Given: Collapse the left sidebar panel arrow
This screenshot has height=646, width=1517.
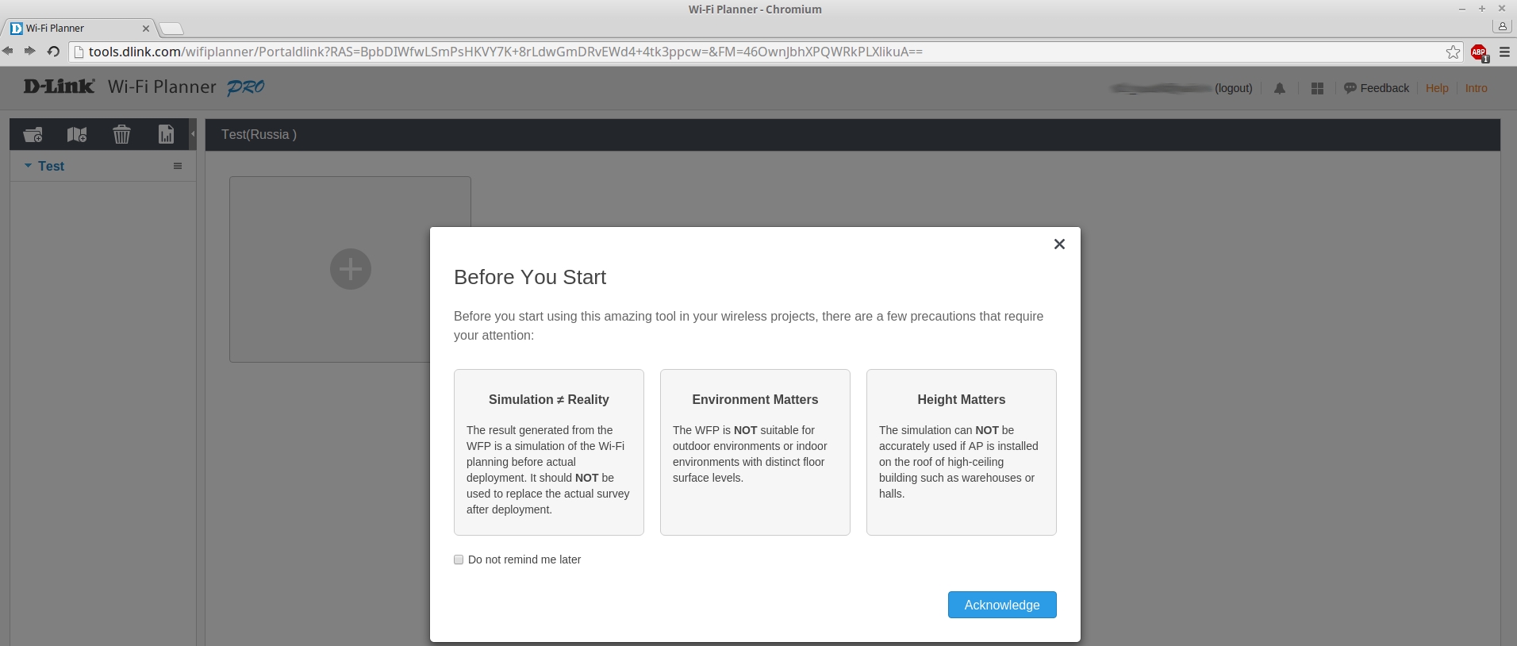Looking at the screenshot, I should [193, 134].
